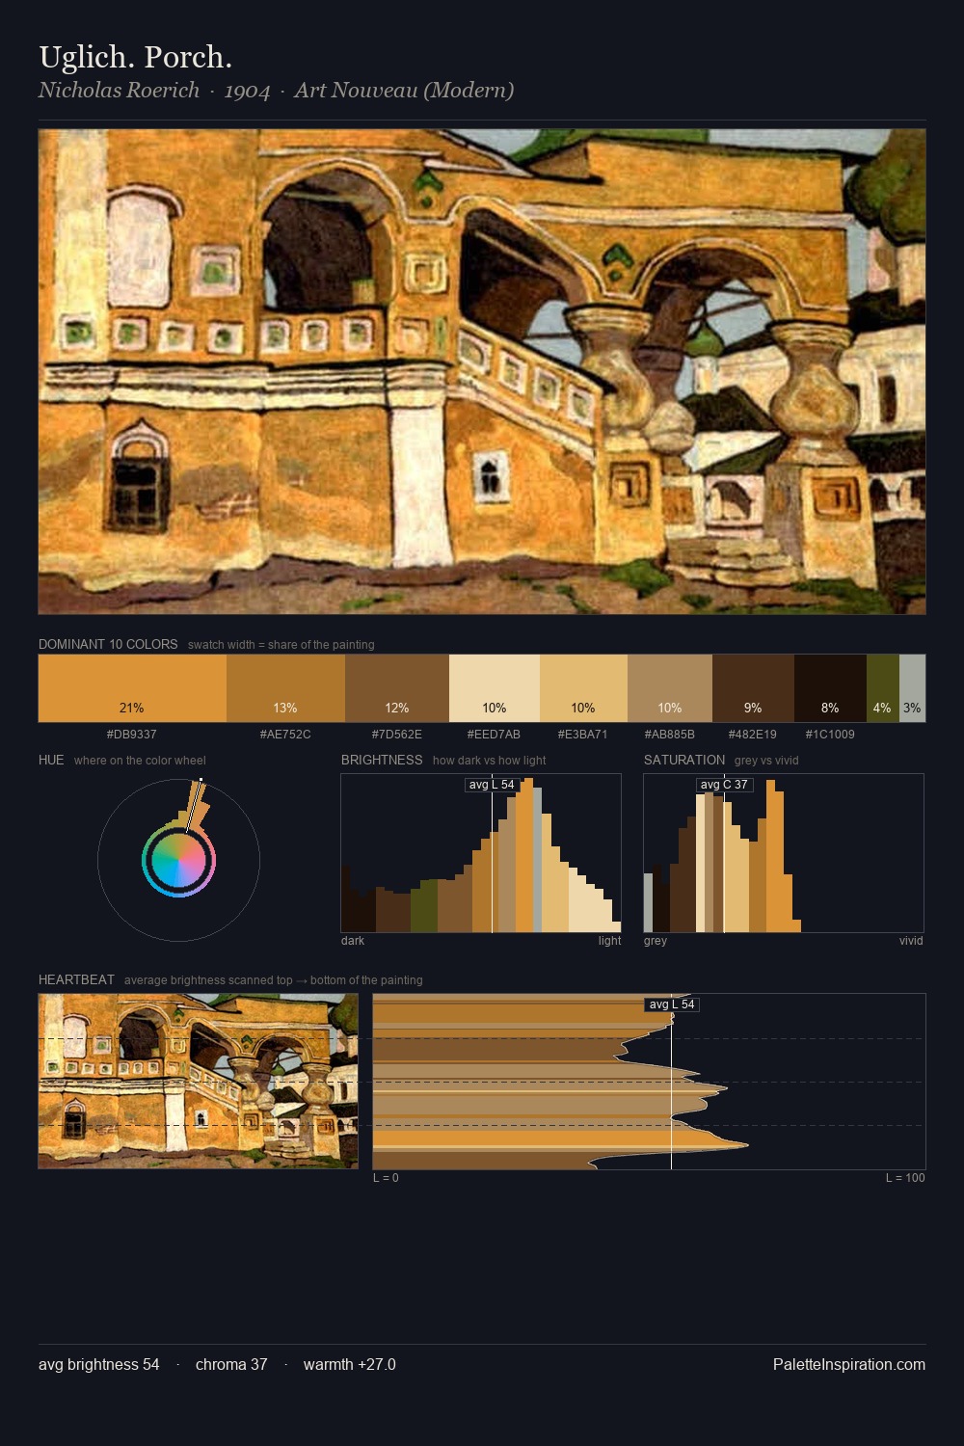Click the HEARTBEAT section heading

click(x=76, y=979)
